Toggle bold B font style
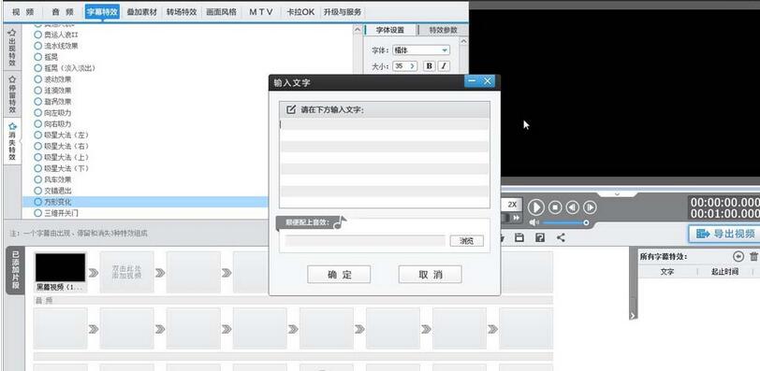This screenshot has height=371, width=760. coord(429,65)
